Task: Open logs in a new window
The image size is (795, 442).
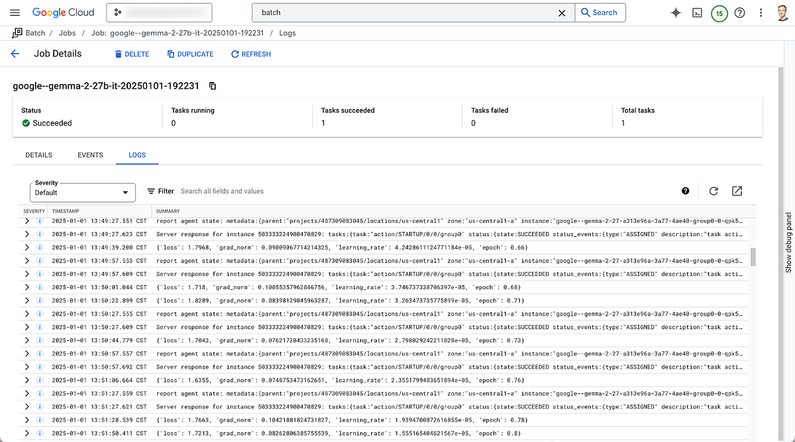Action: pyautogui.click(x=737, y=191)
